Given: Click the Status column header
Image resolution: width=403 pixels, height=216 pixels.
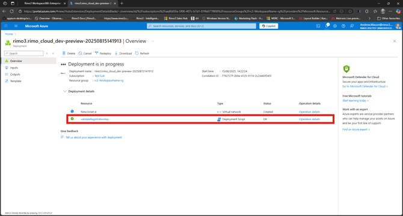Looking at the screenshot, I should 267,104.
